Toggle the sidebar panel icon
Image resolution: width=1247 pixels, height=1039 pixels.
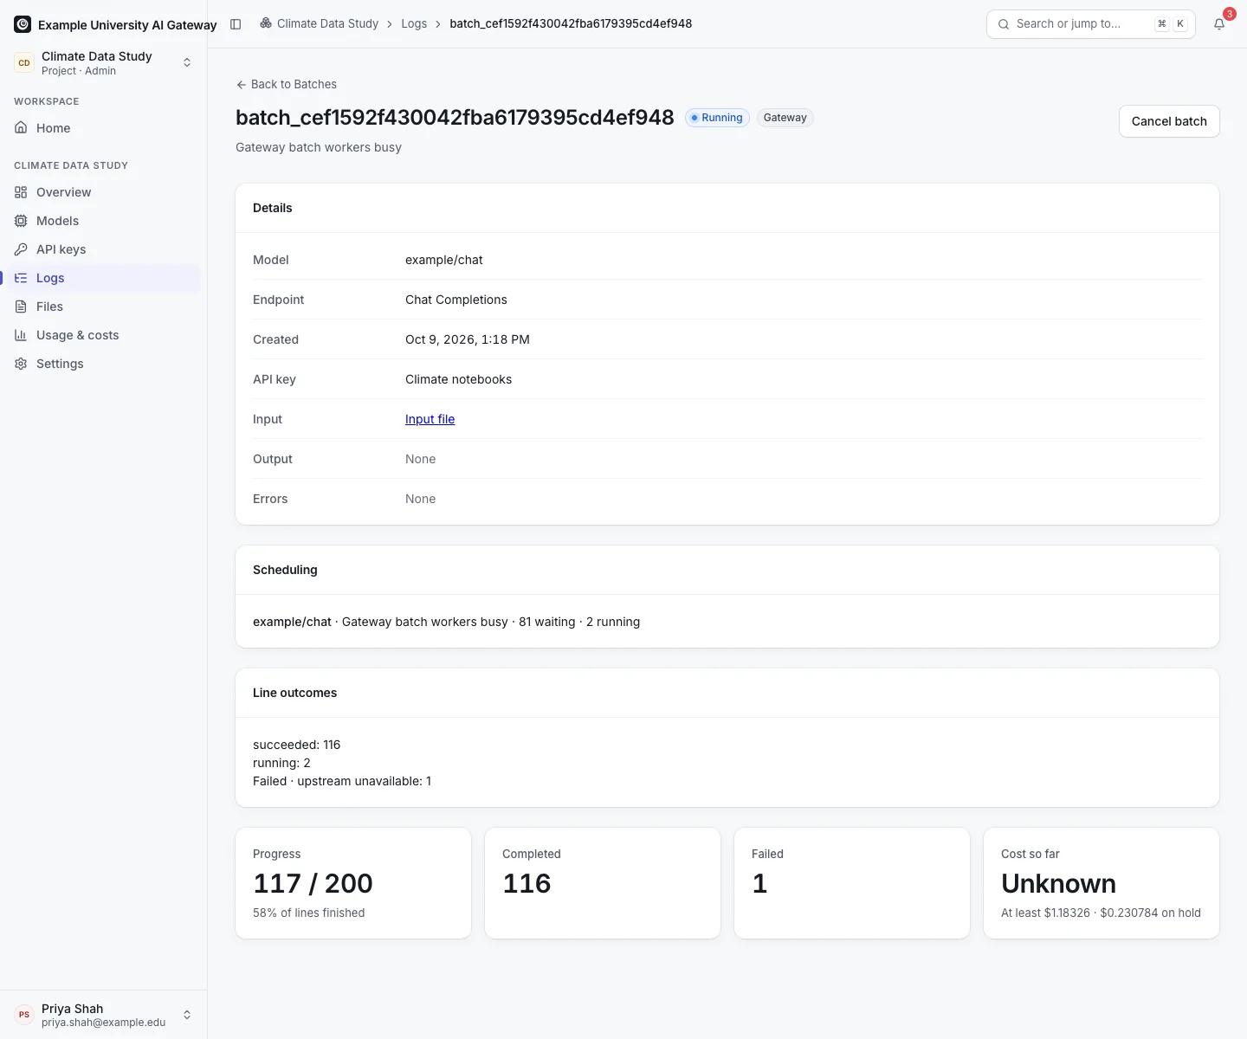[236, 24]
